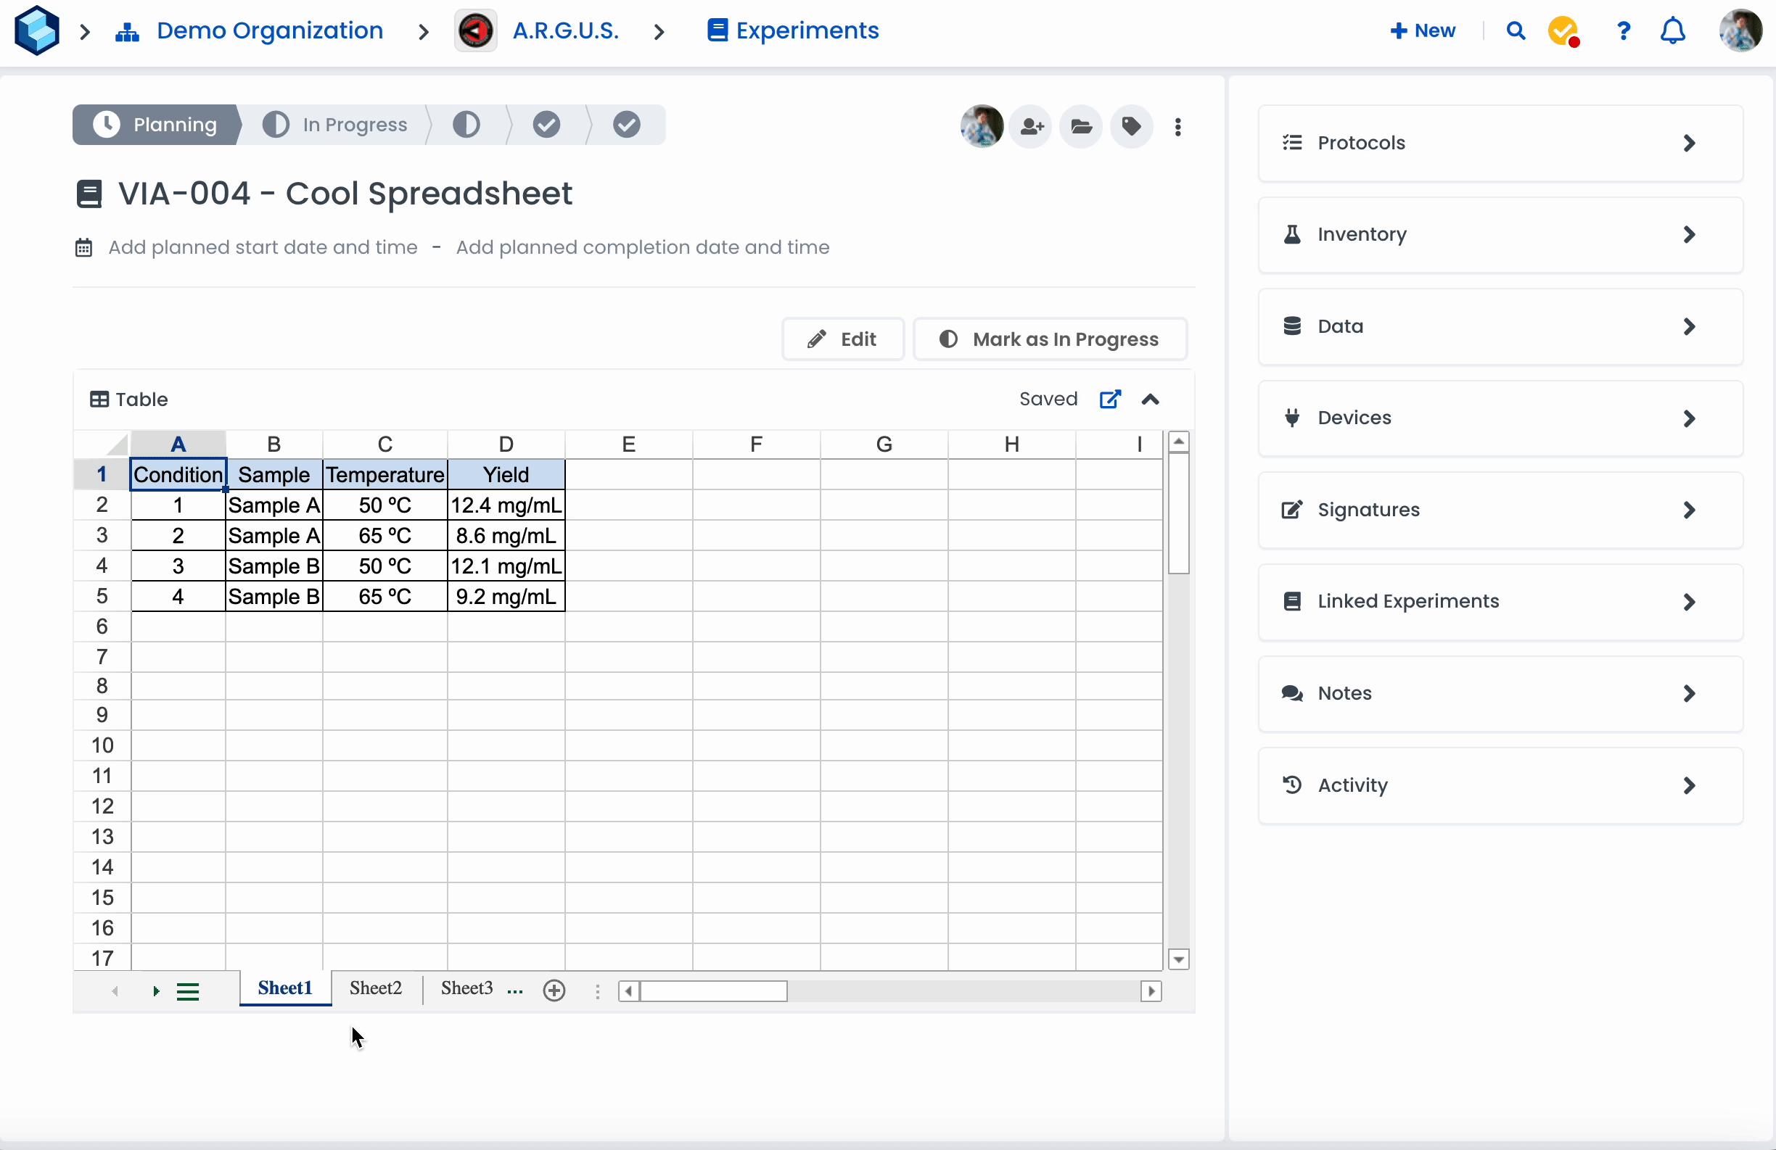Click the add new sheet plus icon
Screen dimensions: 1776x1150
pos(554,990)
